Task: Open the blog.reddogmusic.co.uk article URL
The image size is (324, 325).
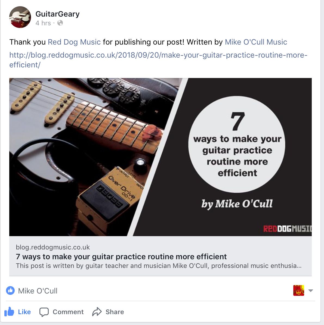Action: point(158,60)
